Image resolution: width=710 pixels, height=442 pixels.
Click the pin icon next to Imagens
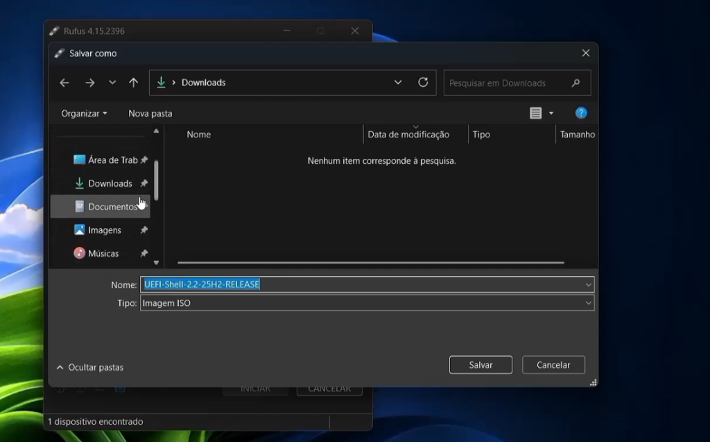[x=144, y=230]
